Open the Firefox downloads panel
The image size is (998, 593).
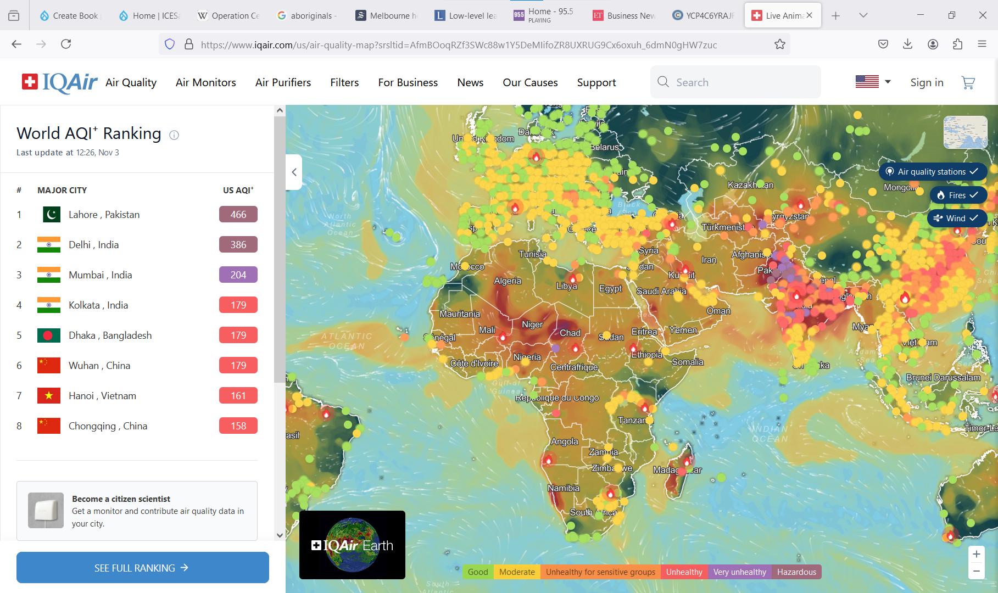907,44
